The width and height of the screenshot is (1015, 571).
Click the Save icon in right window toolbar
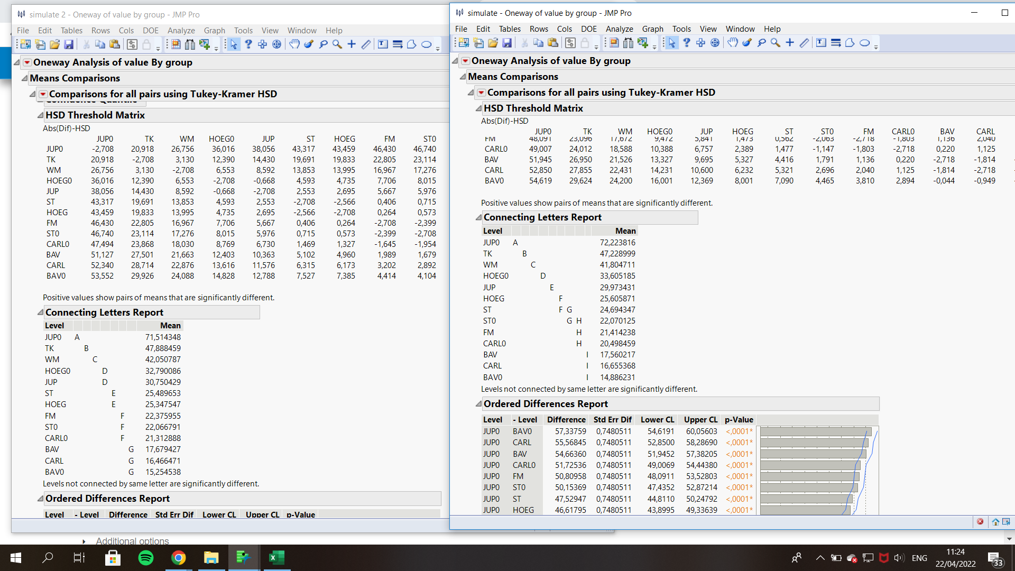[x=506, y=43]
